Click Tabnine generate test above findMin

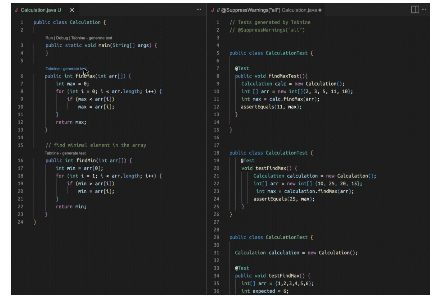click(65, 153)
